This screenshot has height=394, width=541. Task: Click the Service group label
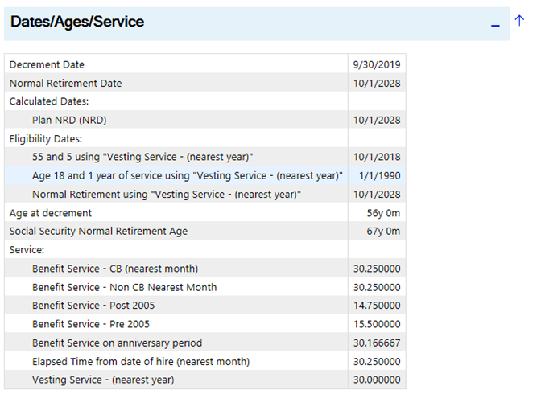tap(27, 249)
